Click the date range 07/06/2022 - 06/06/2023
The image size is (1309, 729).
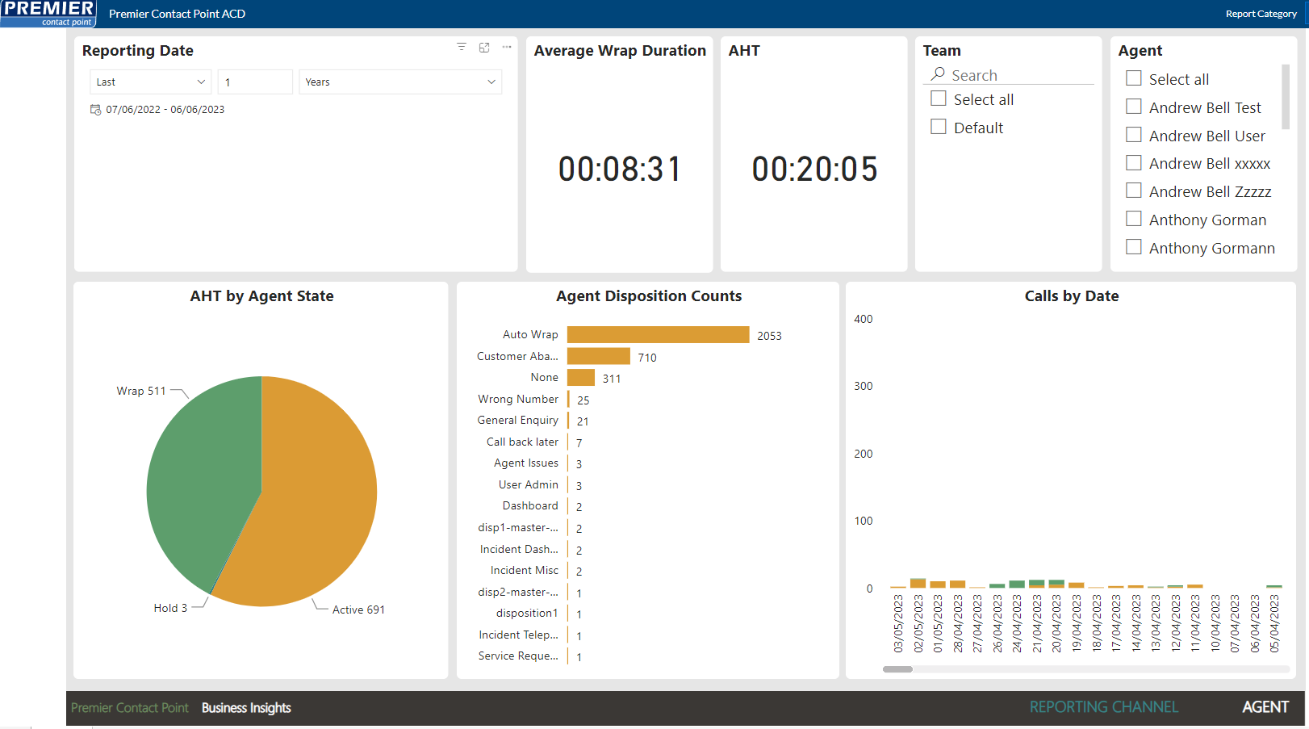pyautogui.click(x=165, y=110)
